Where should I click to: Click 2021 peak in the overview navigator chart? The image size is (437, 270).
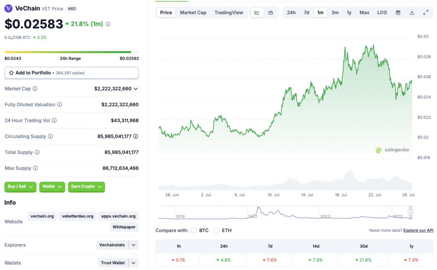pyautogui.click(x=258, y=208)
